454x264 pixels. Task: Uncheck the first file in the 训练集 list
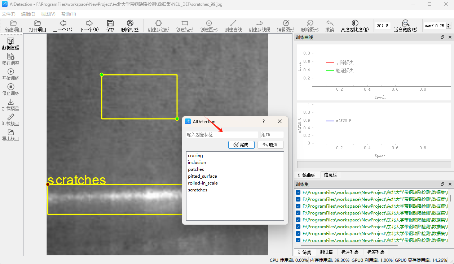(298, 192)
